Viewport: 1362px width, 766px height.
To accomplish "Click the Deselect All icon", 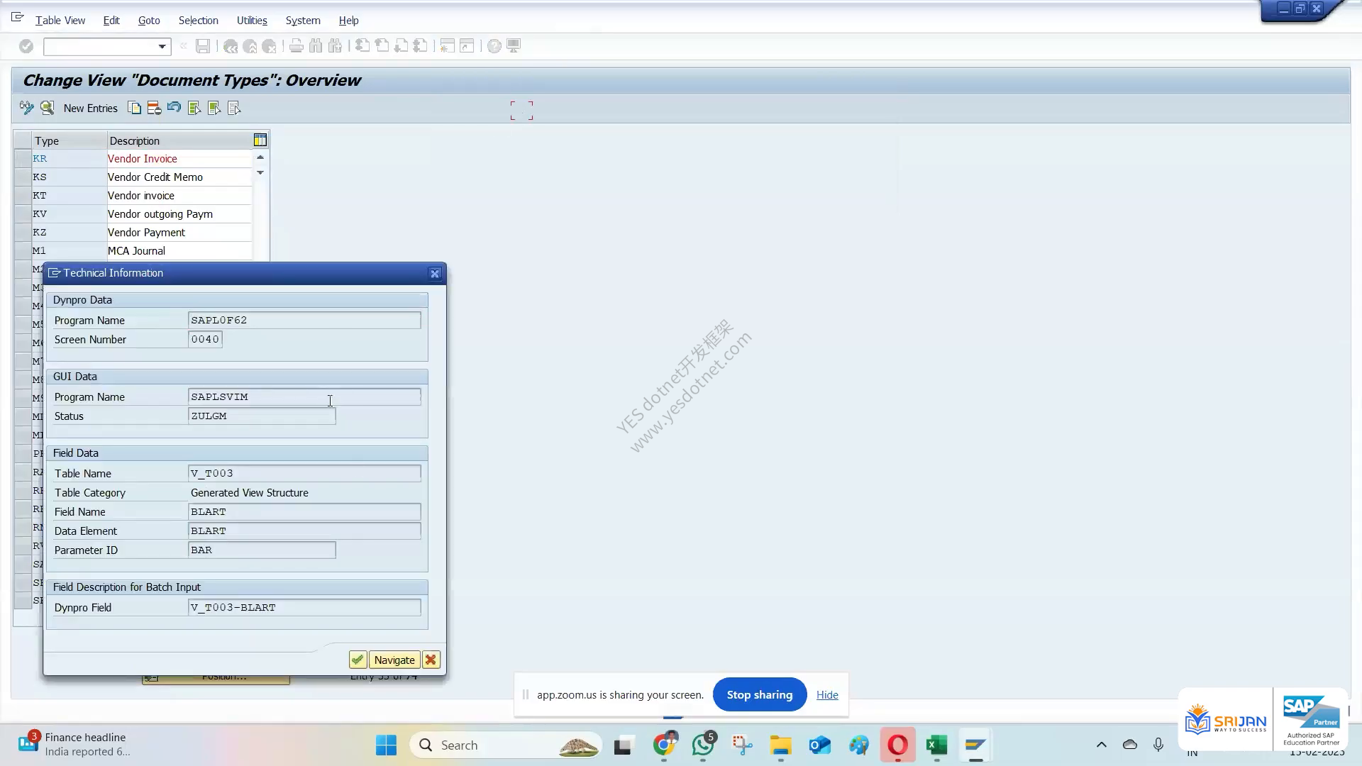I will [234, 108].
